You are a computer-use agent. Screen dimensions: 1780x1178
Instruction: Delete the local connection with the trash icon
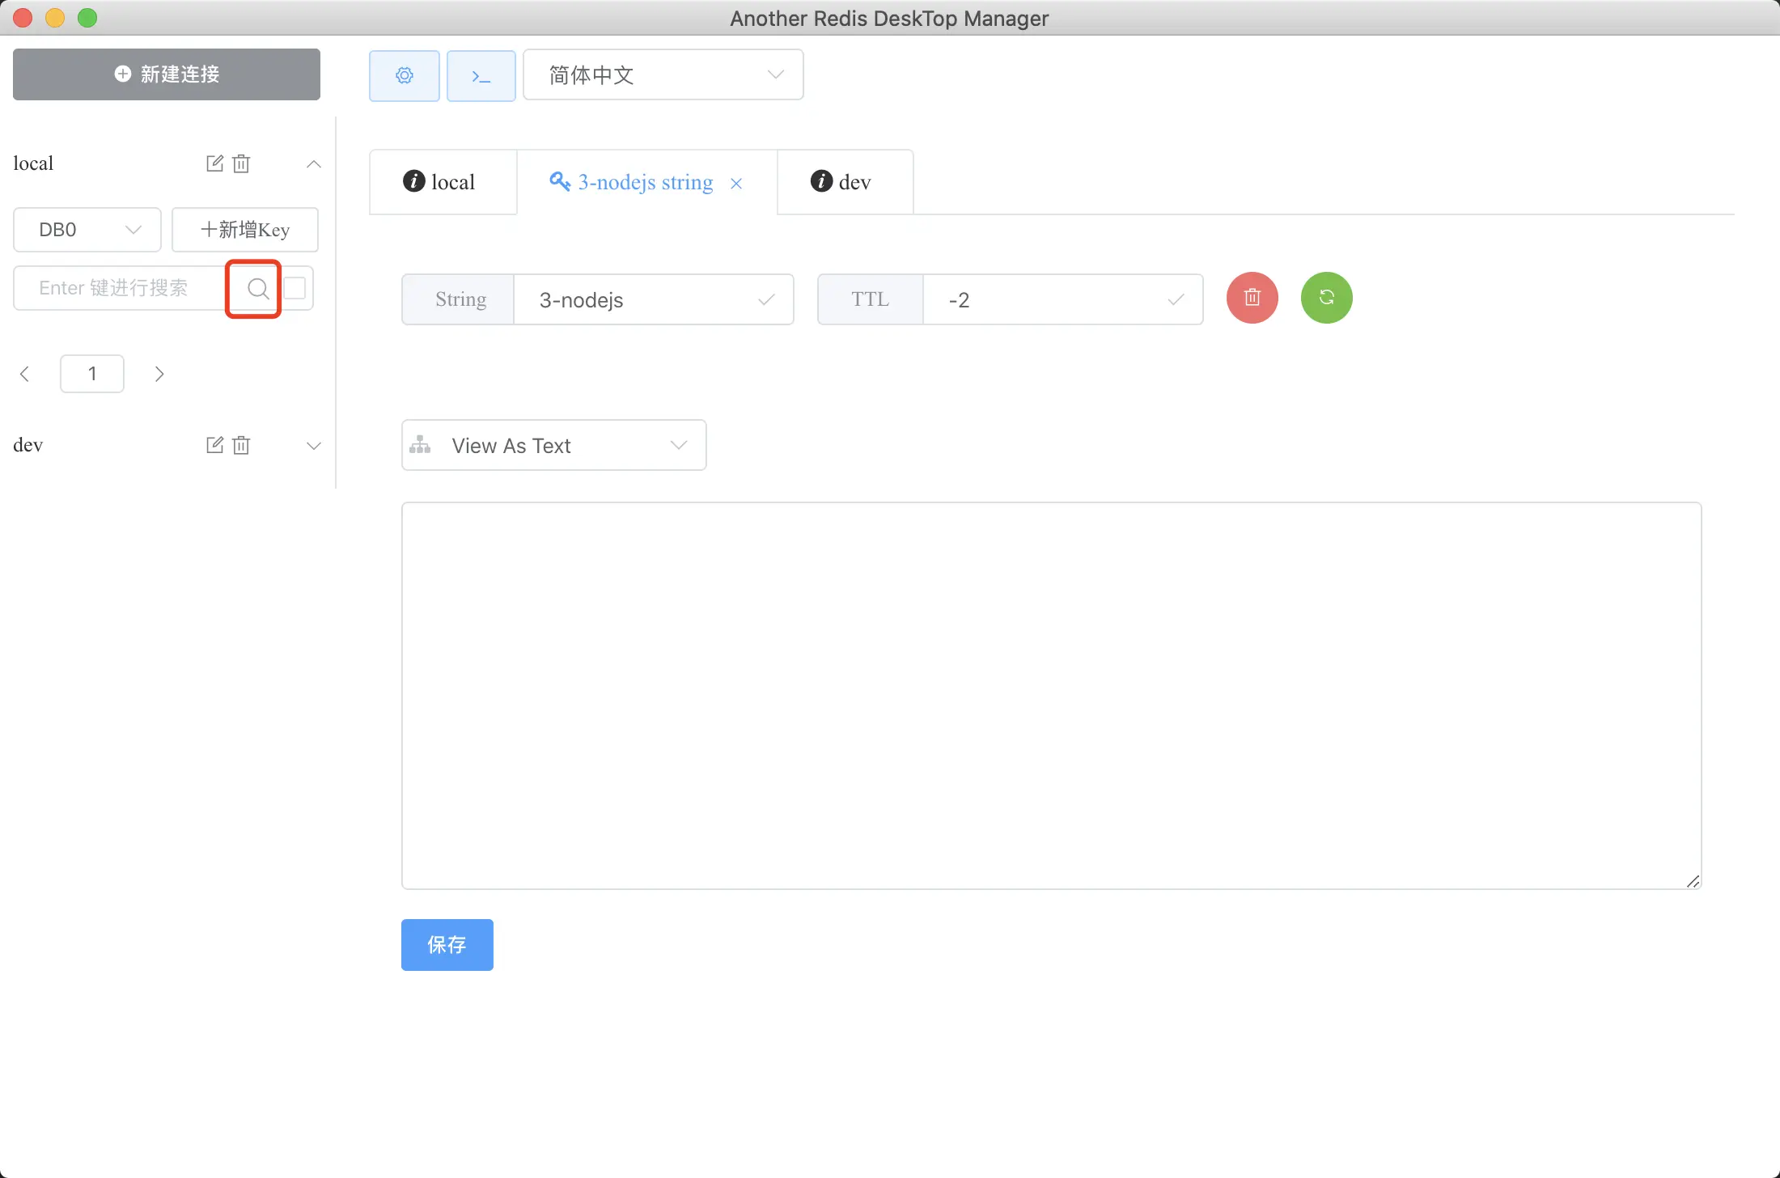click(241, 163)
